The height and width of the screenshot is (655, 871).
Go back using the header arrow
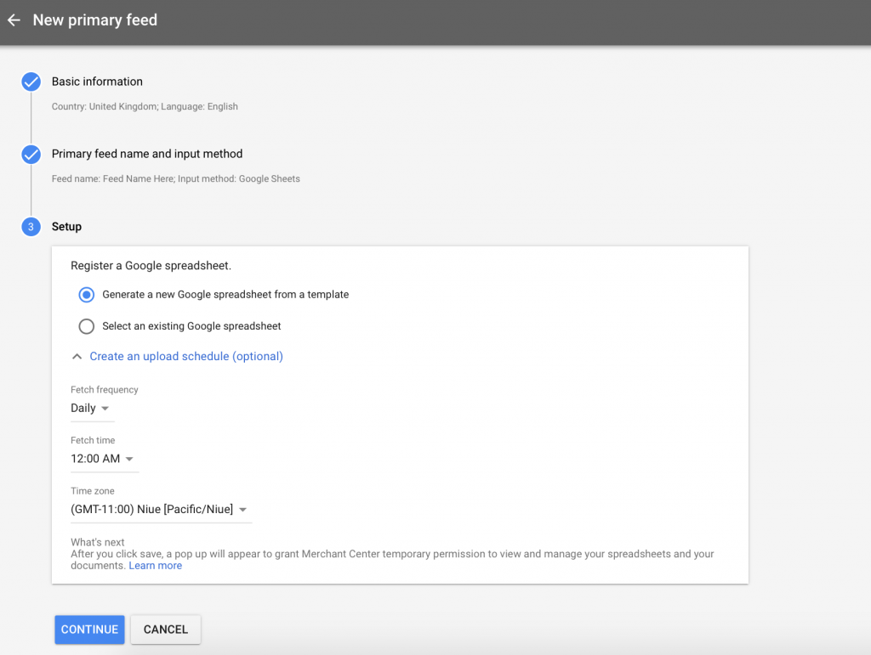tap(14, 20)
